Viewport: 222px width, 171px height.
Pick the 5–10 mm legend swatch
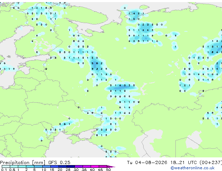click(39, 166)
